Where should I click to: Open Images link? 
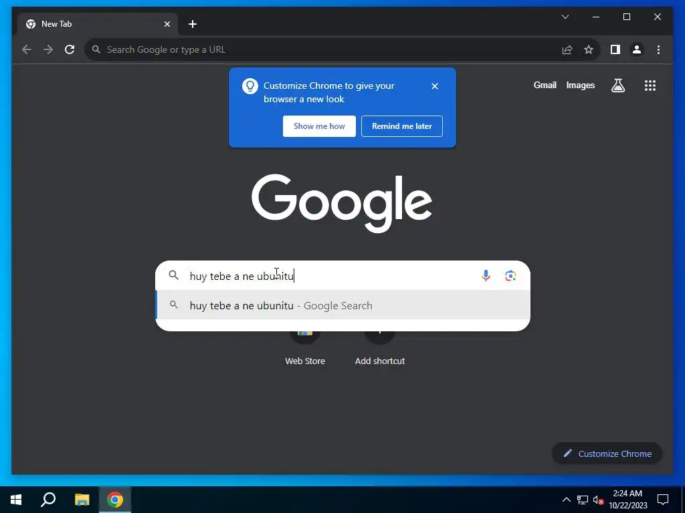coord(580,85)
